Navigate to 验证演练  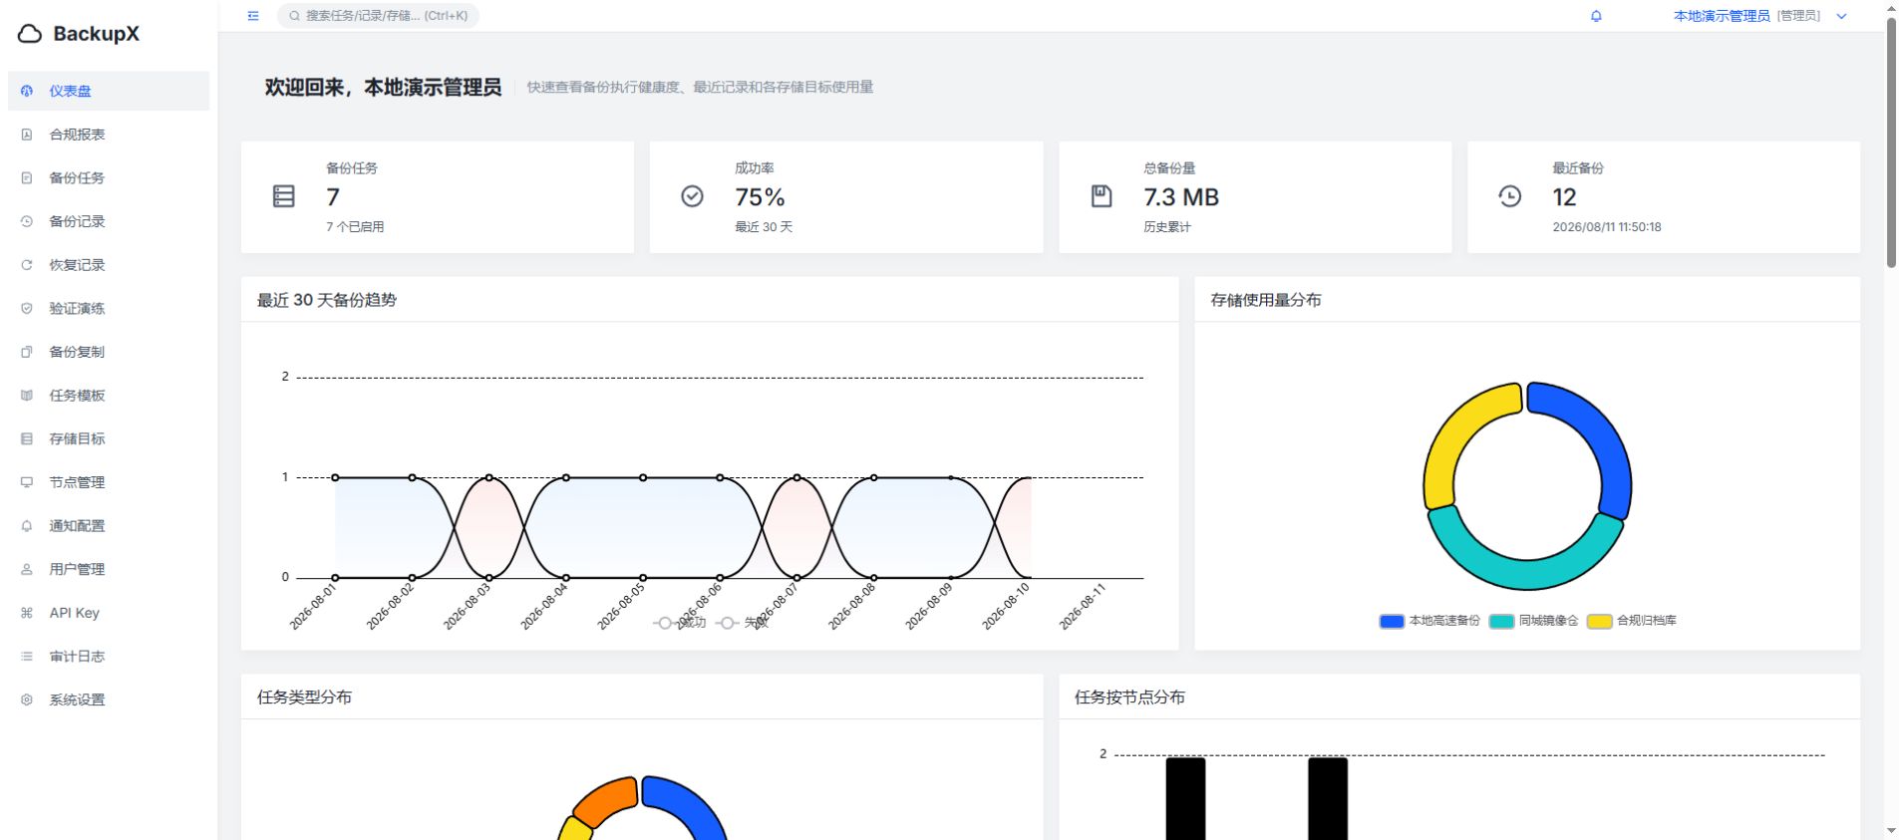coord(109,309)
